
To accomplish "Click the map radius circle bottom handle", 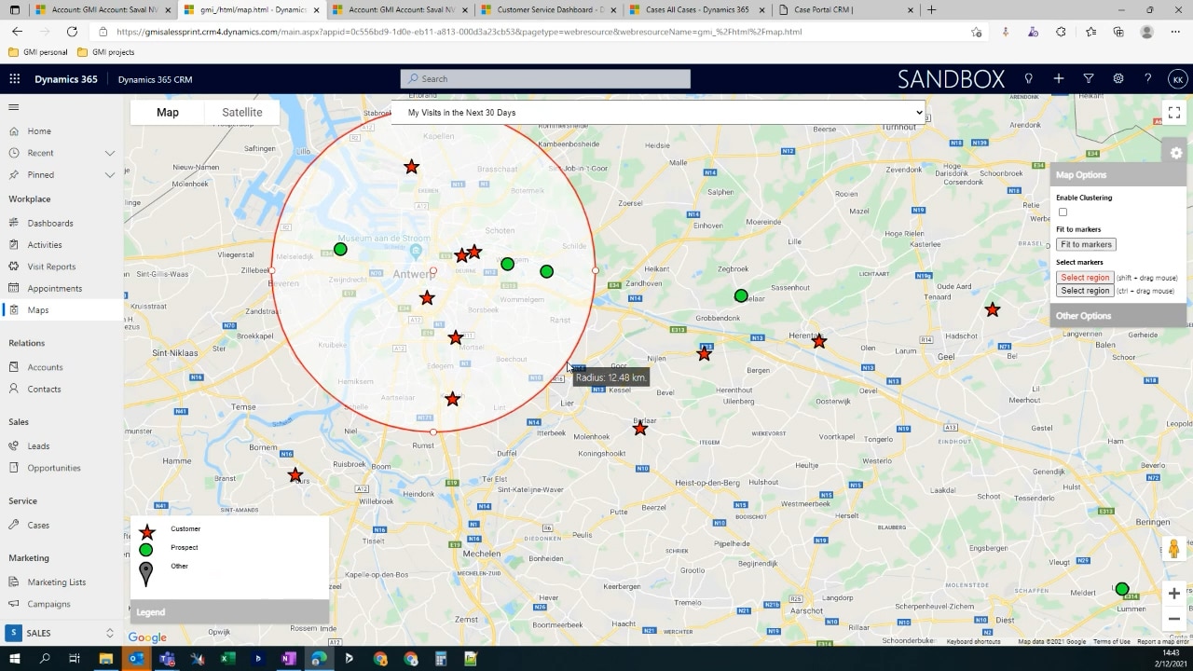I will (433, 432).
